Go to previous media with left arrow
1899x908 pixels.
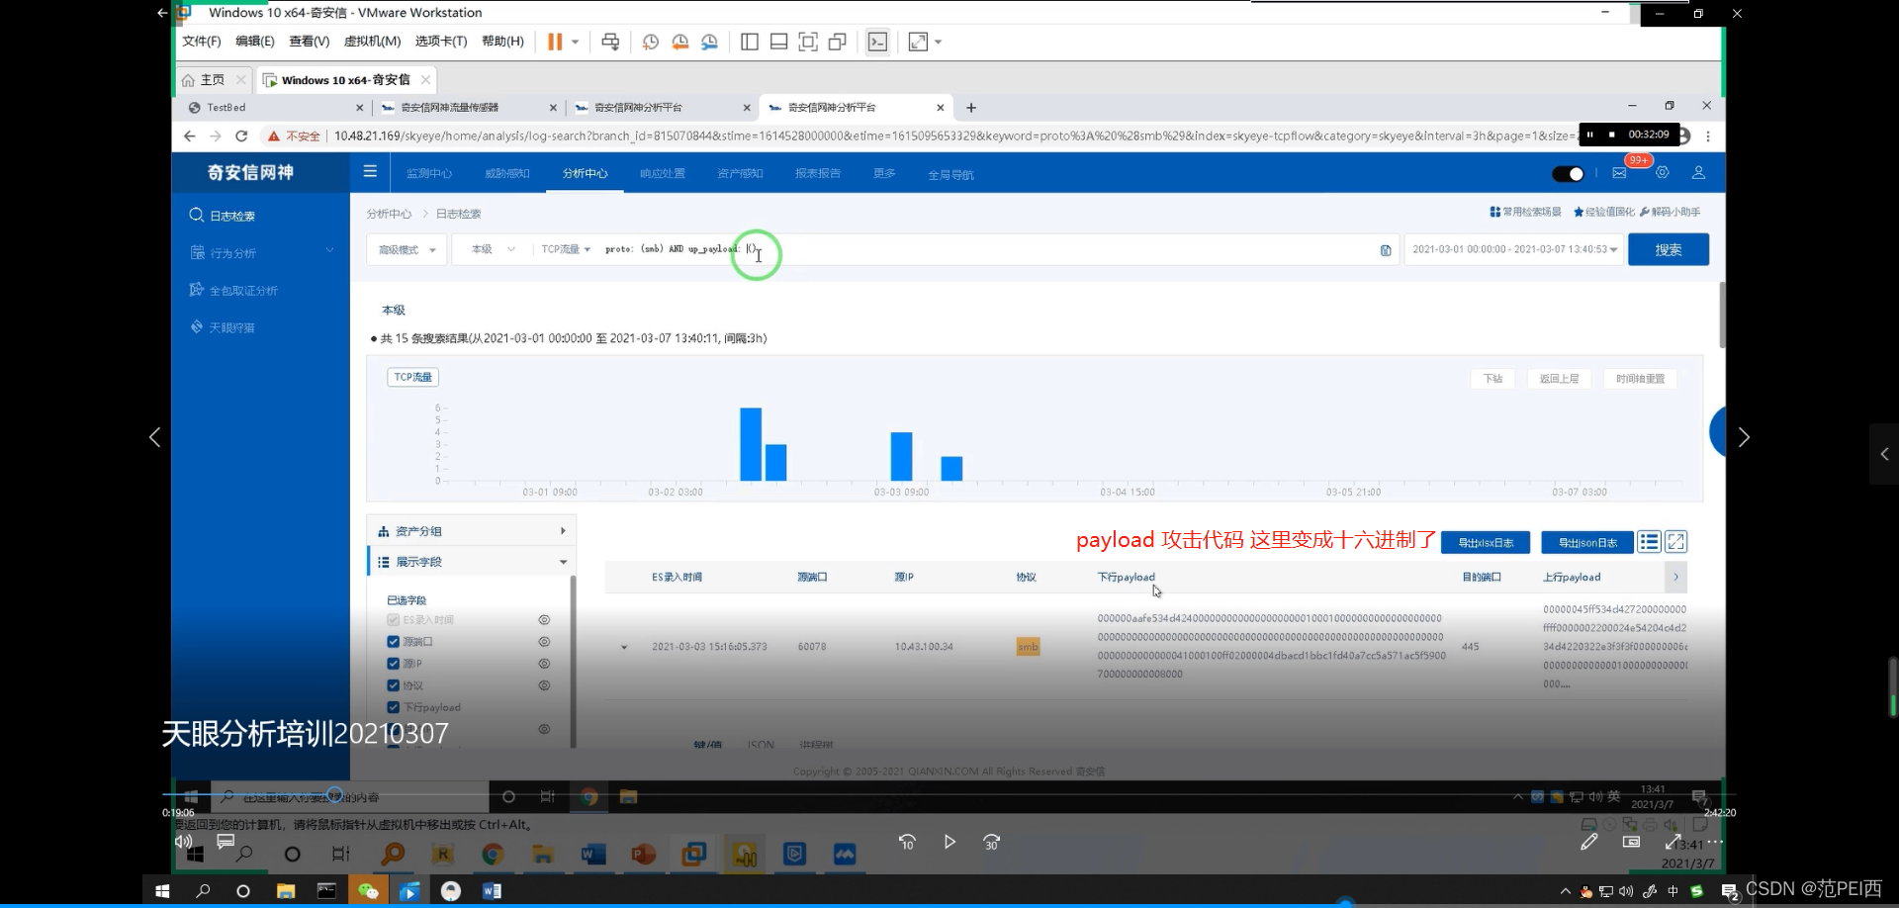click(154, 437)
